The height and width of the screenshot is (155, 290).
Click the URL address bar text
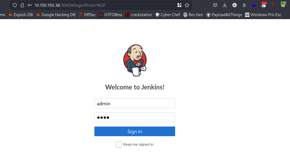click(x=70, y=5)
